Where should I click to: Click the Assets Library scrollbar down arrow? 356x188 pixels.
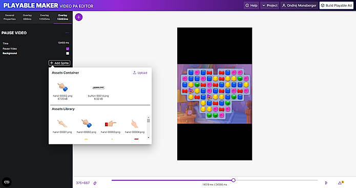point(149,137)
